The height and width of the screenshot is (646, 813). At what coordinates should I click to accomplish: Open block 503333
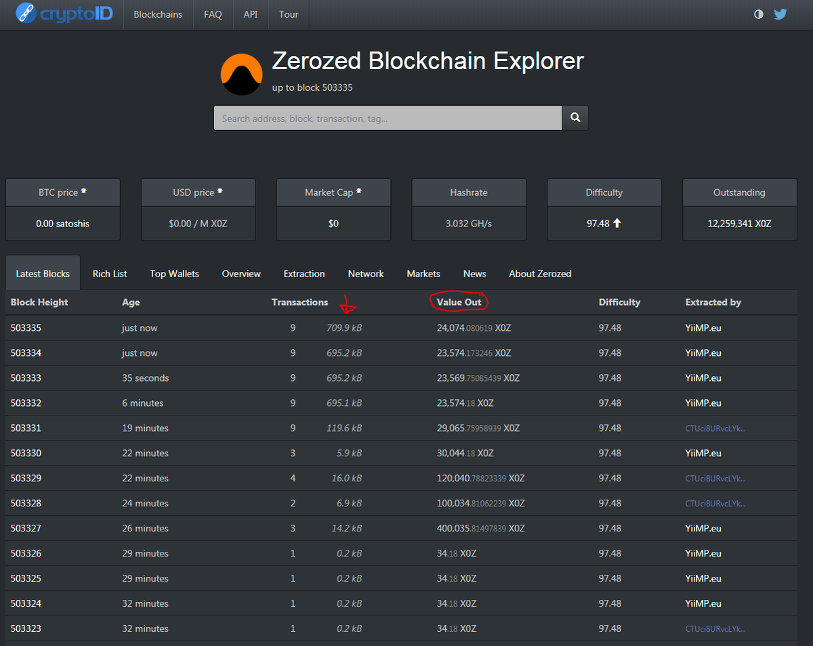26,378
